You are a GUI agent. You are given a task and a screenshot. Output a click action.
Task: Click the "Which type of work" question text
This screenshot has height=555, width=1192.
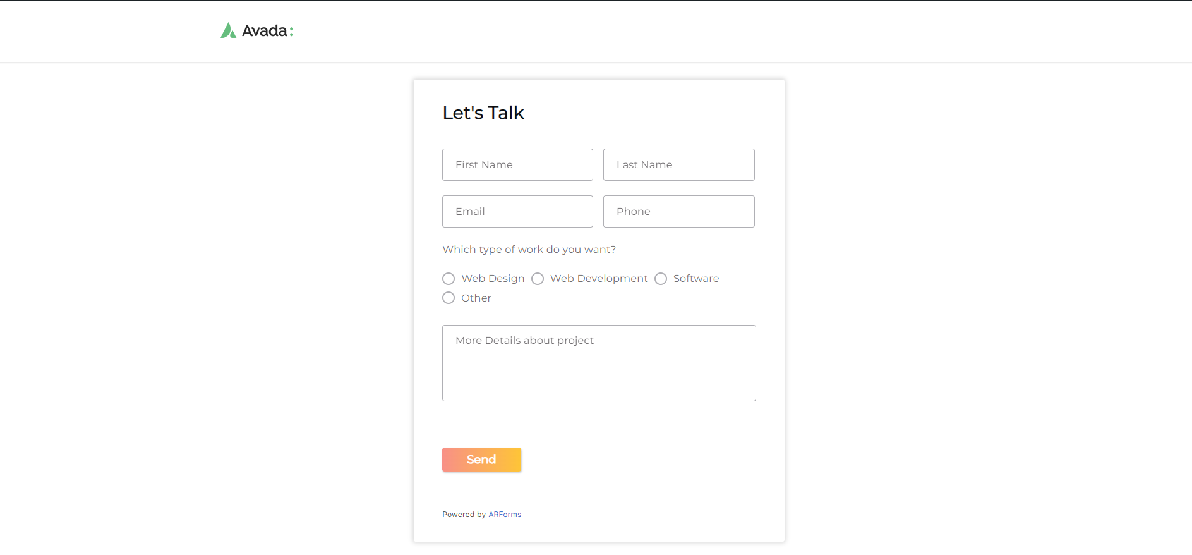(x=529, y=250)
